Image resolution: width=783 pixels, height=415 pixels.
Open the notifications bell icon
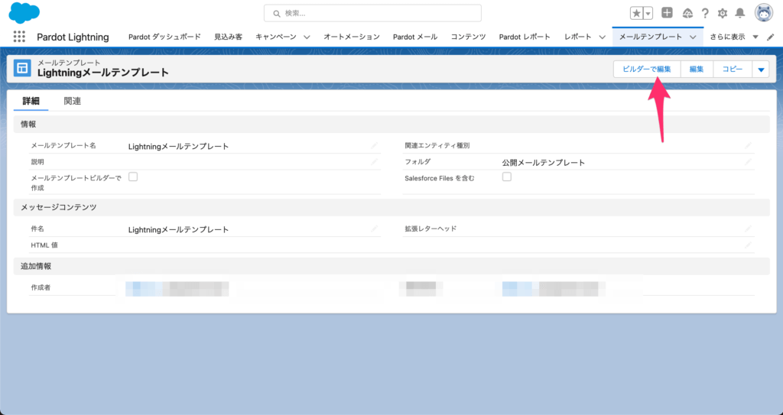point(740,14)
